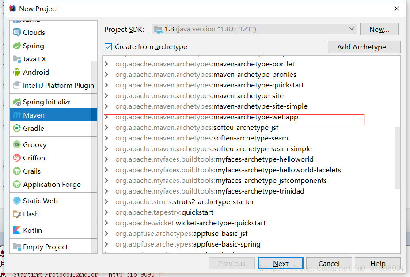
Task: Click the Spring leaf icon
Action: point(17,46)
